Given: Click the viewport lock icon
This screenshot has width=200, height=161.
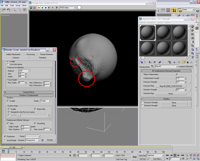Looking at the screenshot, I should tap(42, 140).
